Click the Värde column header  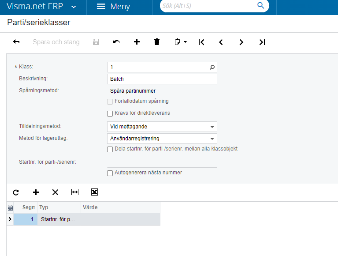(120, 207)
